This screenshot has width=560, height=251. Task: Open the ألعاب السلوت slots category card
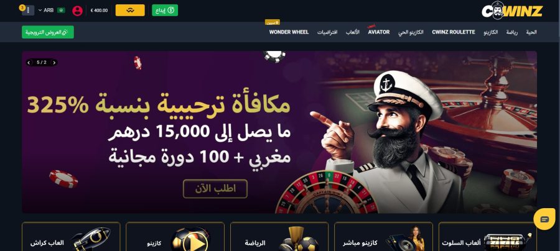(x=487, y=236)
